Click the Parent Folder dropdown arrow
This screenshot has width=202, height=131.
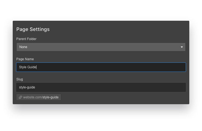pyautogui.click(x=182, y=47)
